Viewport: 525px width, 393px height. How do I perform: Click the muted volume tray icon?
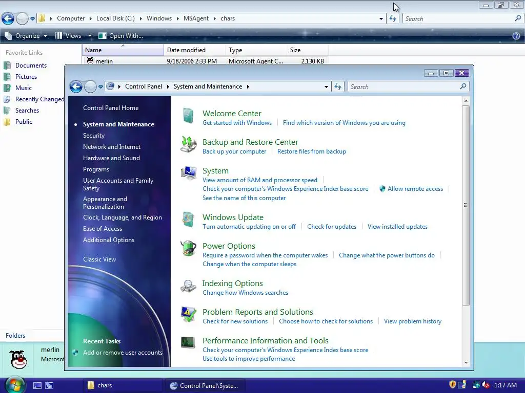click(x=486, y=385)
